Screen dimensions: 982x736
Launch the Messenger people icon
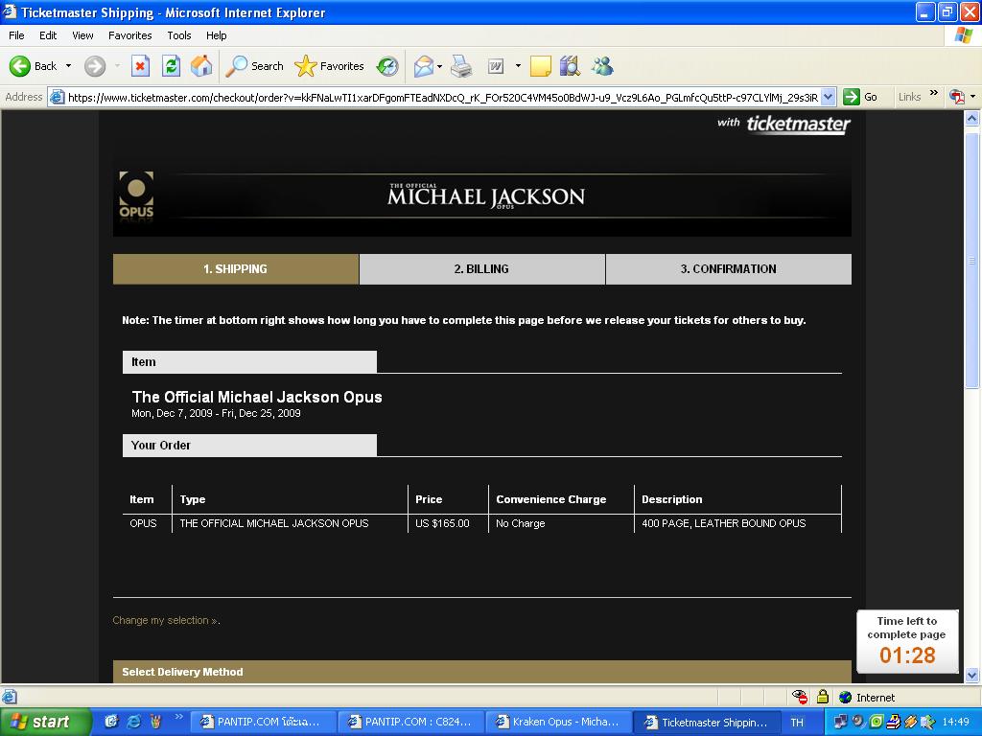point(602,66)
